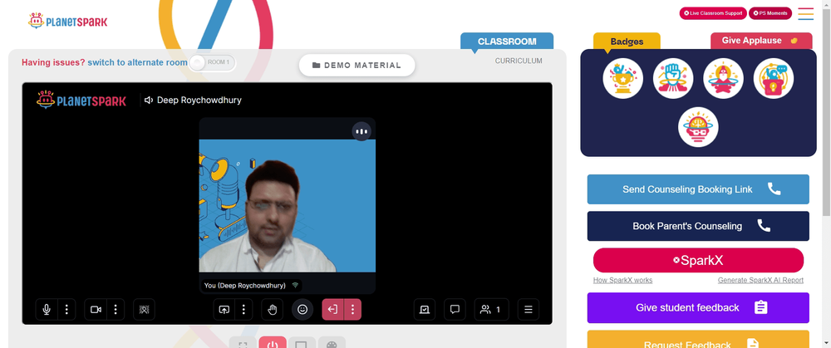831x348 pixels.
Task: Leave the room using red exit icon
Action: (333, 309)
